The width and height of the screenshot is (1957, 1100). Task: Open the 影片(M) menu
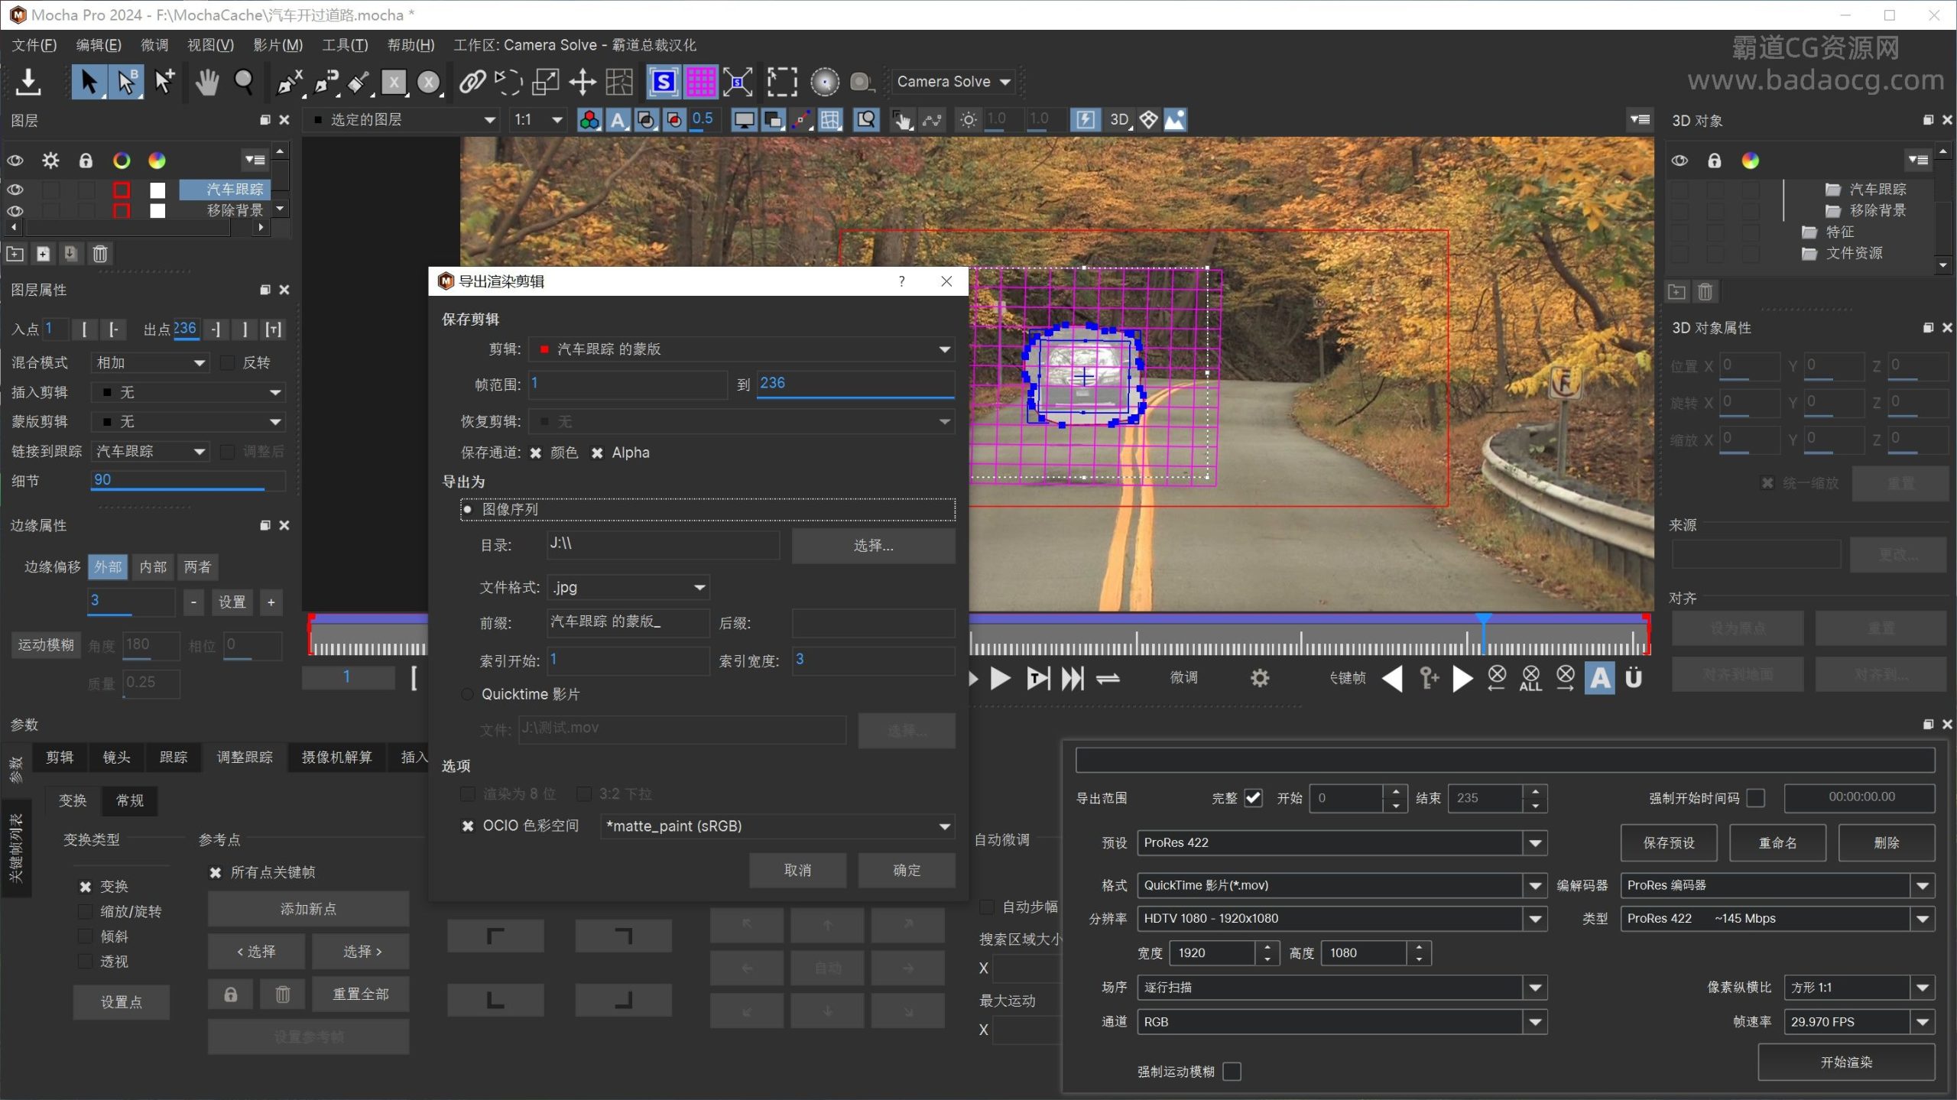[277, 45]
